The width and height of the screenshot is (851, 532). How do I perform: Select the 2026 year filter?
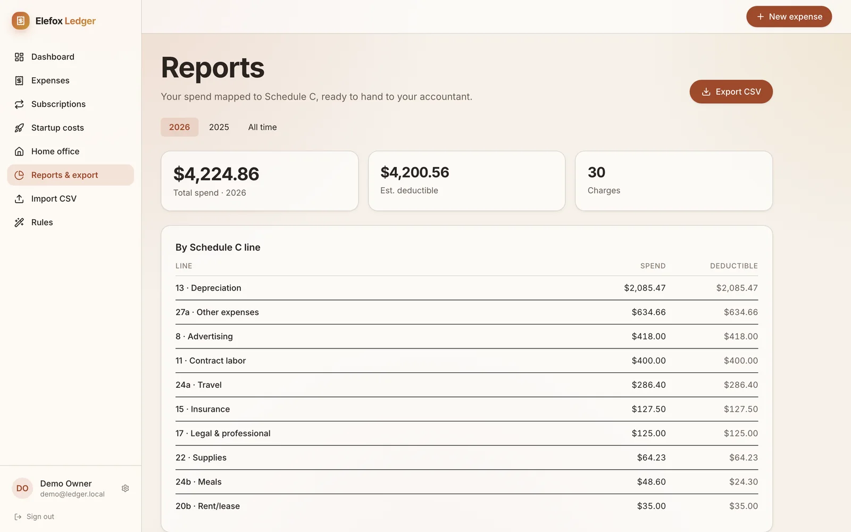coord(180,127)
